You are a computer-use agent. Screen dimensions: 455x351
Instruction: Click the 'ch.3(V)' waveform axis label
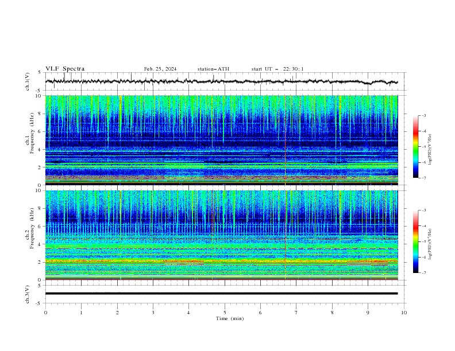(x=28, y=295)
